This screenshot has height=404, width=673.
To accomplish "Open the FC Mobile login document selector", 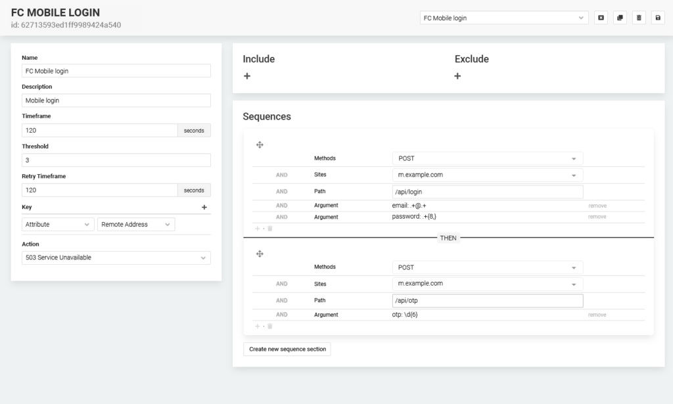I will click(504, 18).
